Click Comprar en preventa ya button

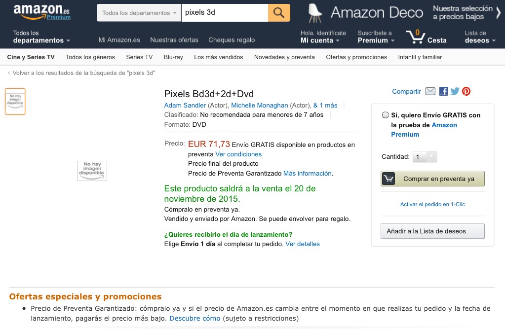click(x=432, y=179)
